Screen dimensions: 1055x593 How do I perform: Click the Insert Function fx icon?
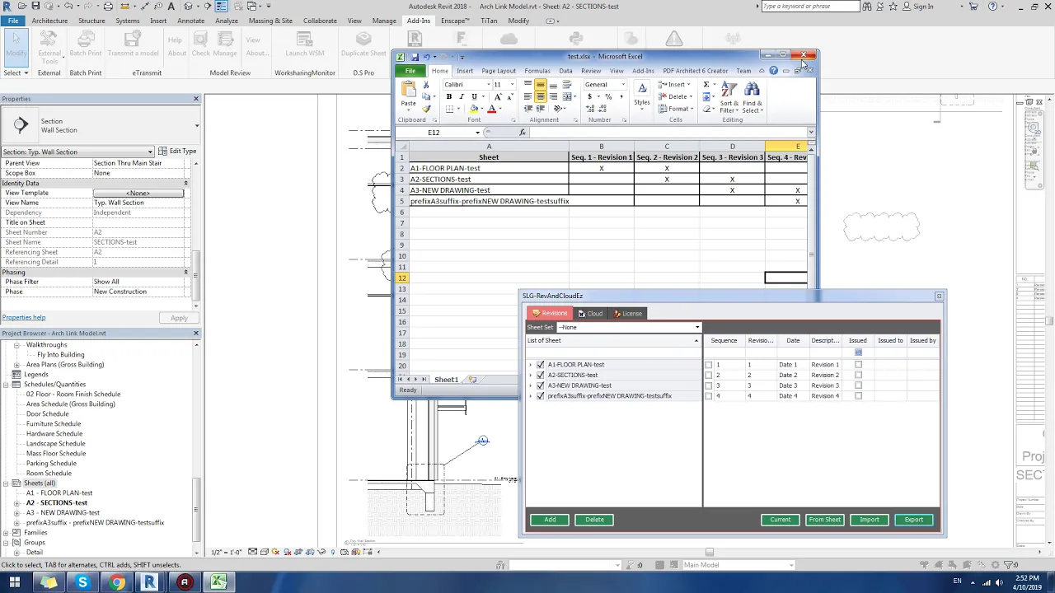[523, 133]
